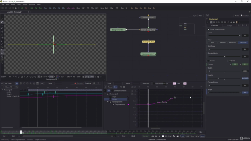This screenshot has width=251, height=141.
Task: Toggle the Displacement spline checkbox
Action: pos(113,105)
